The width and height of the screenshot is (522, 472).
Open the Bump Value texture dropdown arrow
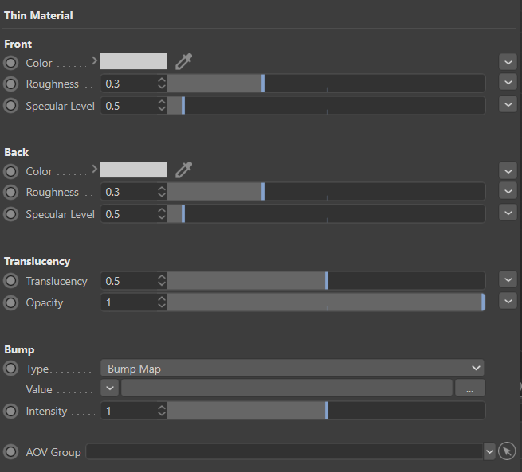(x=109, y=388)
